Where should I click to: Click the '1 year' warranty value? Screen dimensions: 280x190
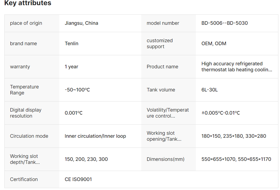point(72,67)
